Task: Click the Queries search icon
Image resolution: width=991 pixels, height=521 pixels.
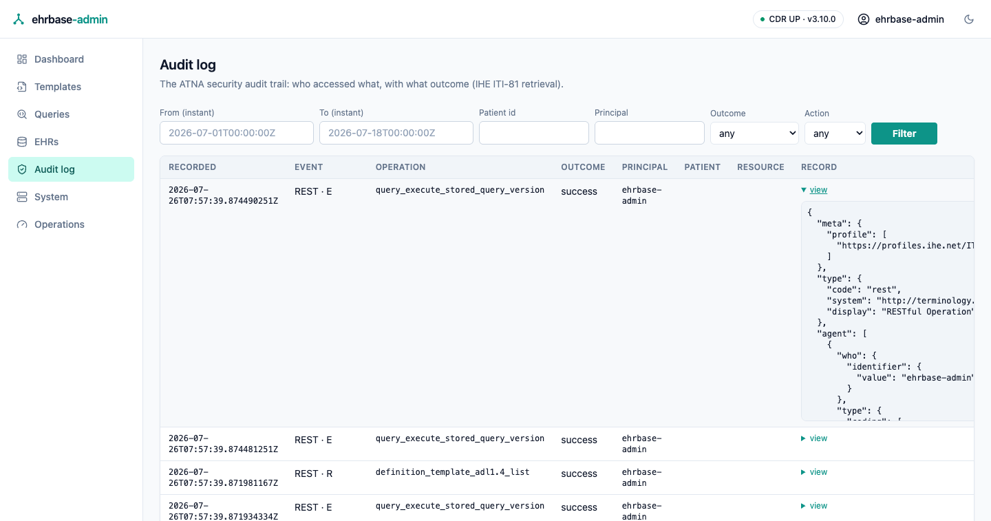Action: click(22, 114)
